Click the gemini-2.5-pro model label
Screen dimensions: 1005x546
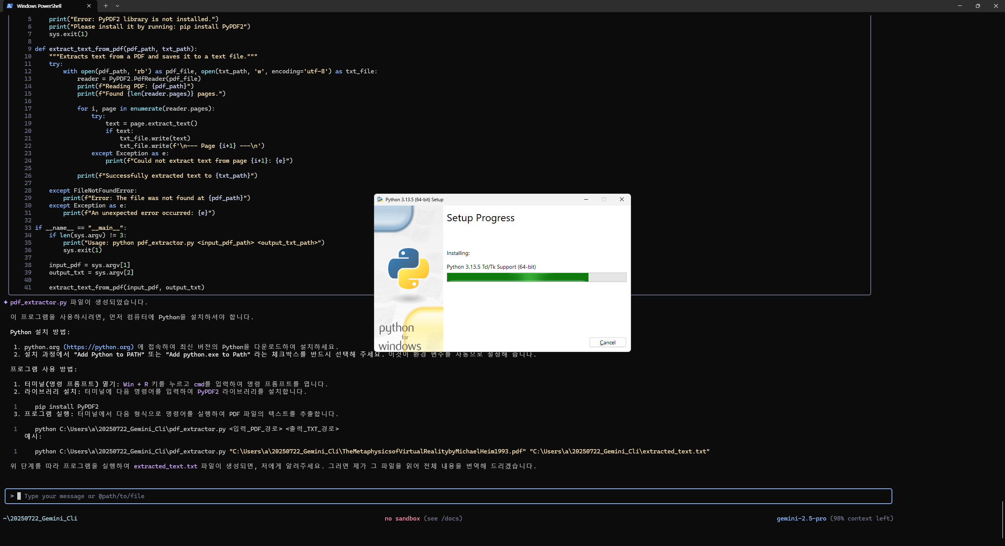801,518
